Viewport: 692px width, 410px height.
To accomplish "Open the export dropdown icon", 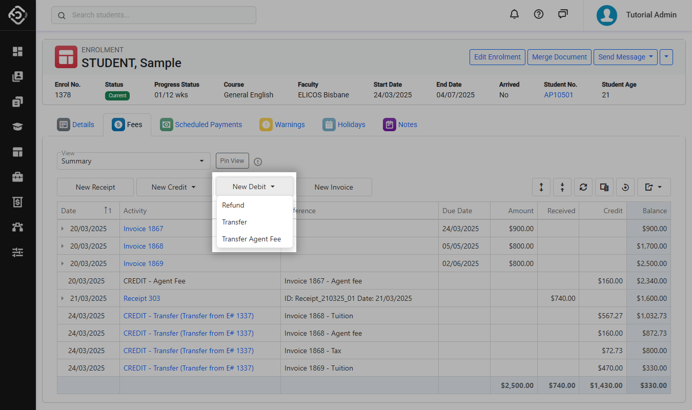I will [654, 187].
